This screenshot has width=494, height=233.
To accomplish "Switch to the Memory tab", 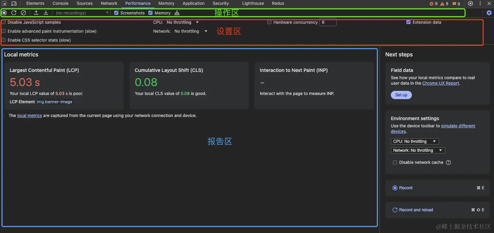I will [166, 3].
